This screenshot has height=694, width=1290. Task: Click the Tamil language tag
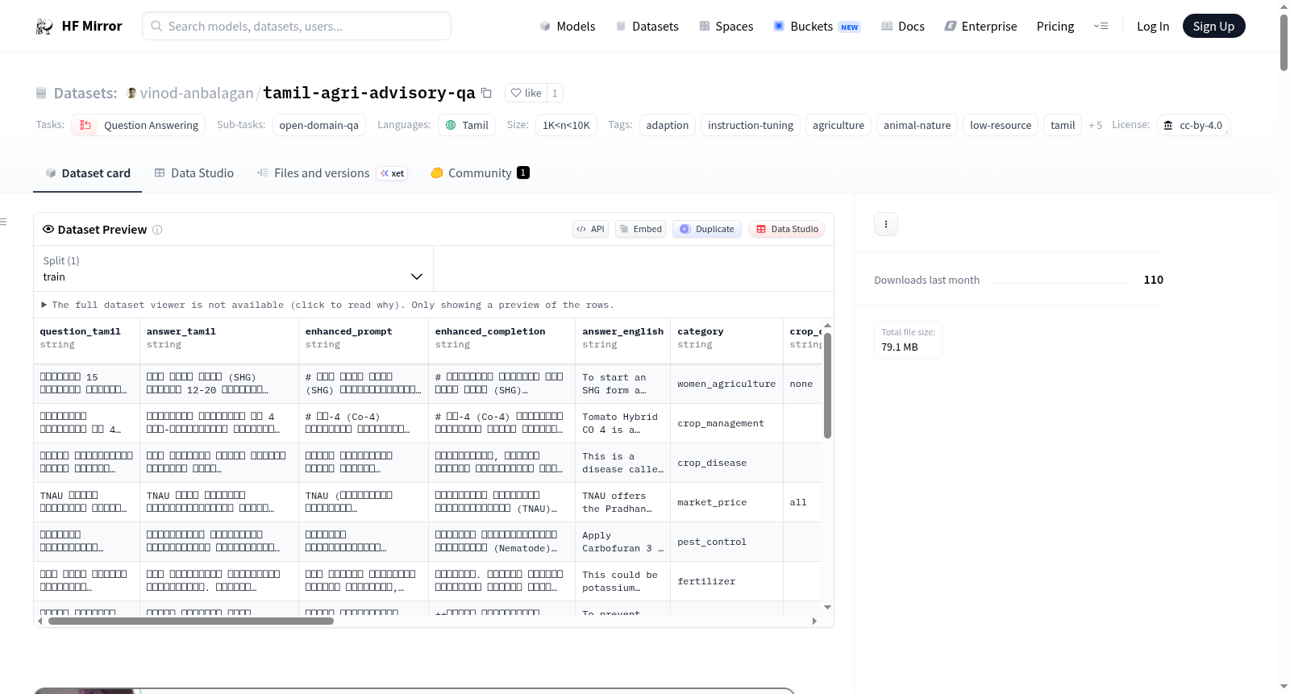(x=467, y=125)
